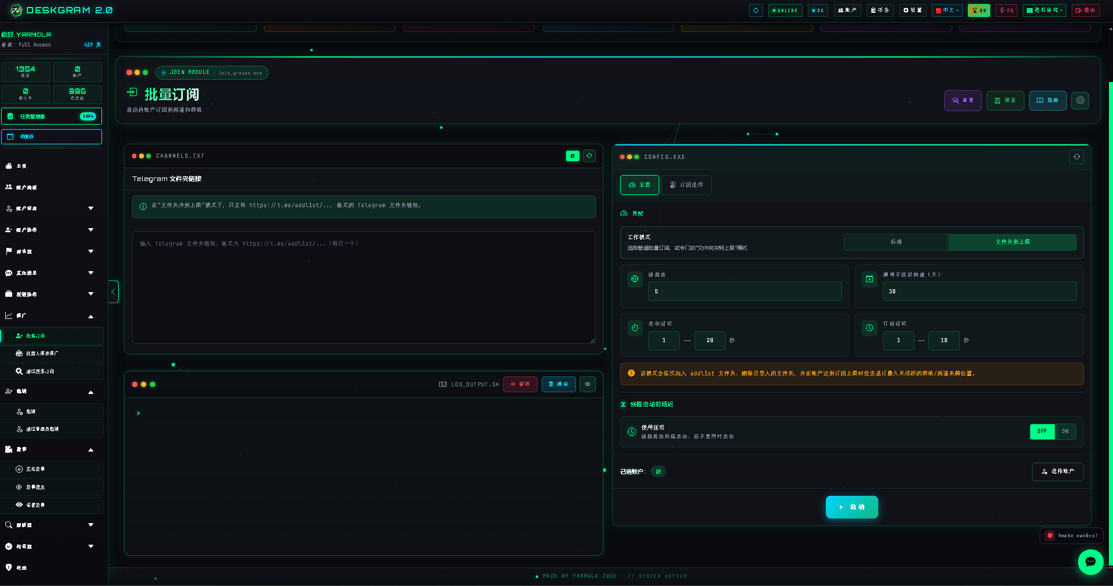
Task: Open the view stories item with eye icon
Action: [x=52, y=505]
